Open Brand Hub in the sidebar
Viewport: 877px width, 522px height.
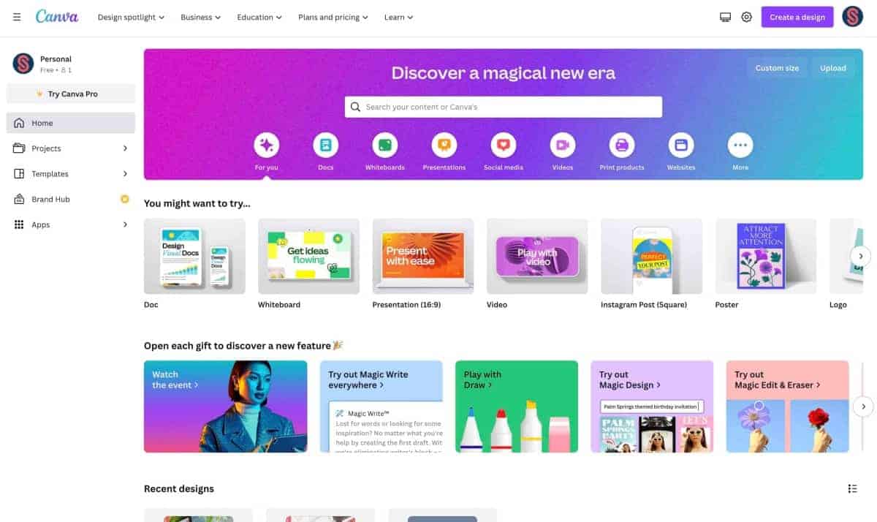point(71,199)
